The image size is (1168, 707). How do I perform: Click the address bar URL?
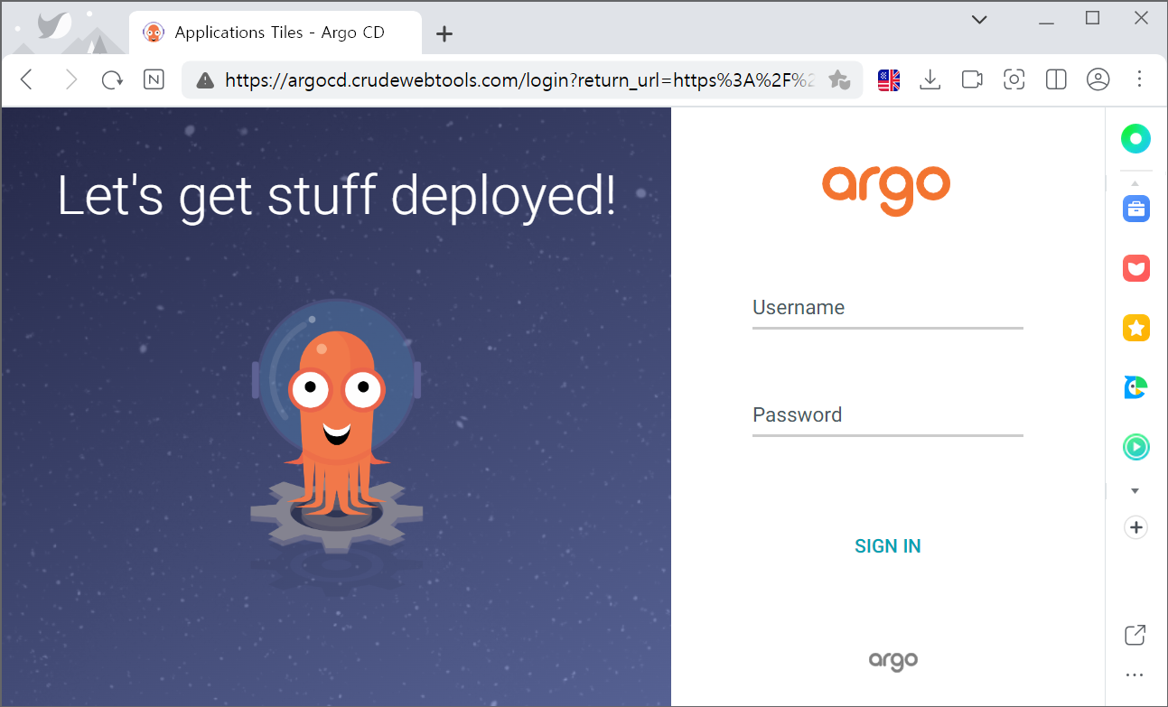coord(519,80)
